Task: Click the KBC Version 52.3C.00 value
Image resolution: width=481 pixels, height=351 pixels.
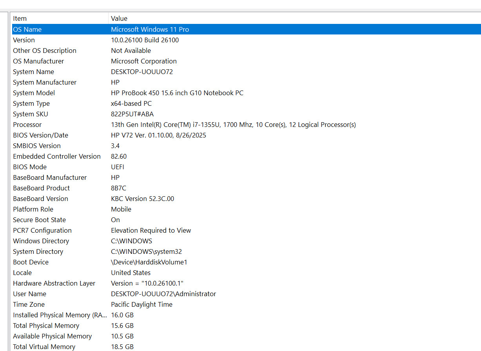Action: (x=143, y=199)
